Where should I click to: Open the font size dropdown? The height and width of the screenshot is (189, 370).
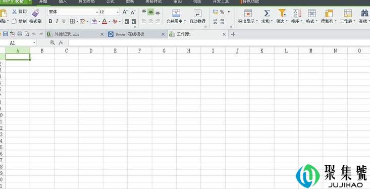pyautogui.click(x=118, y=12)
